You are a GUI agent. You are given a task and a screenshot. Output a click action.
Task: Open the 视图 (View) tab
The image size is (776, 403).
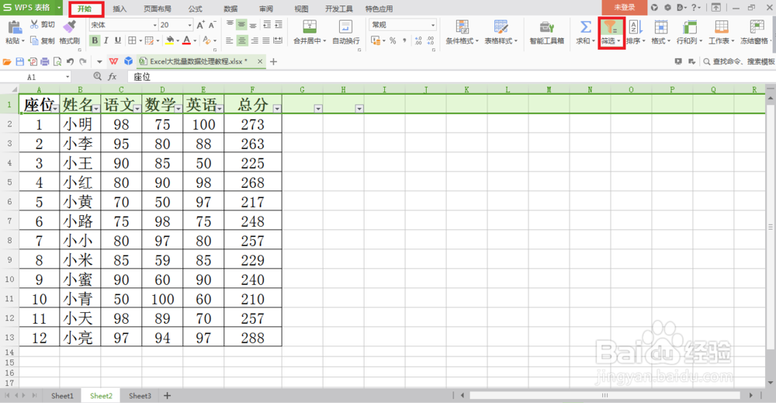click(301, 9)
